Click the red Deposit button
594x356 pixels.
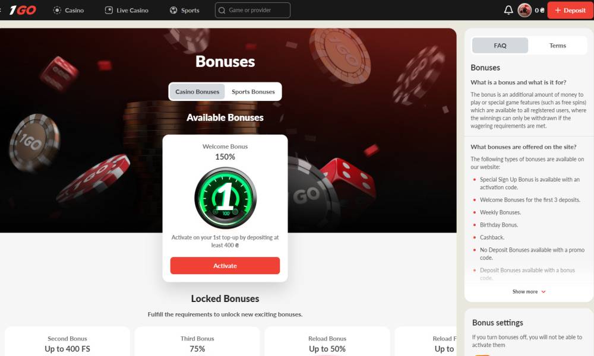coord(570,10)
